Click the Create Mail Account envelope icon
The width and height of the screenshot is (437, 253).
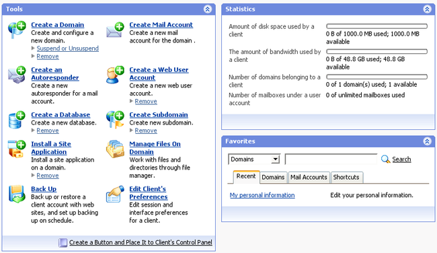pyautogui.click(x=115, y=30)
